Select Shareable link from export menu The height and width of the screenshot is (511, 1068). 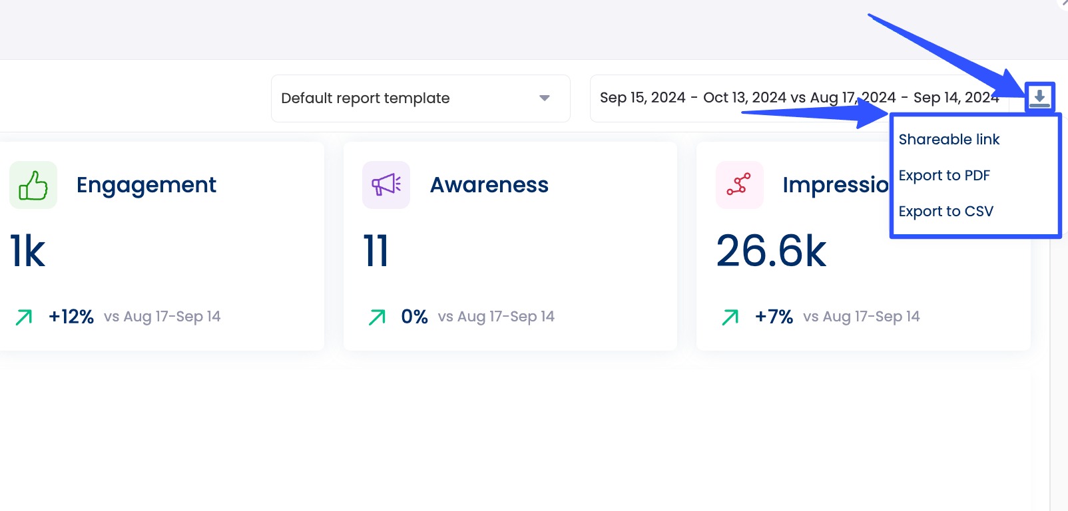(949, 140)
